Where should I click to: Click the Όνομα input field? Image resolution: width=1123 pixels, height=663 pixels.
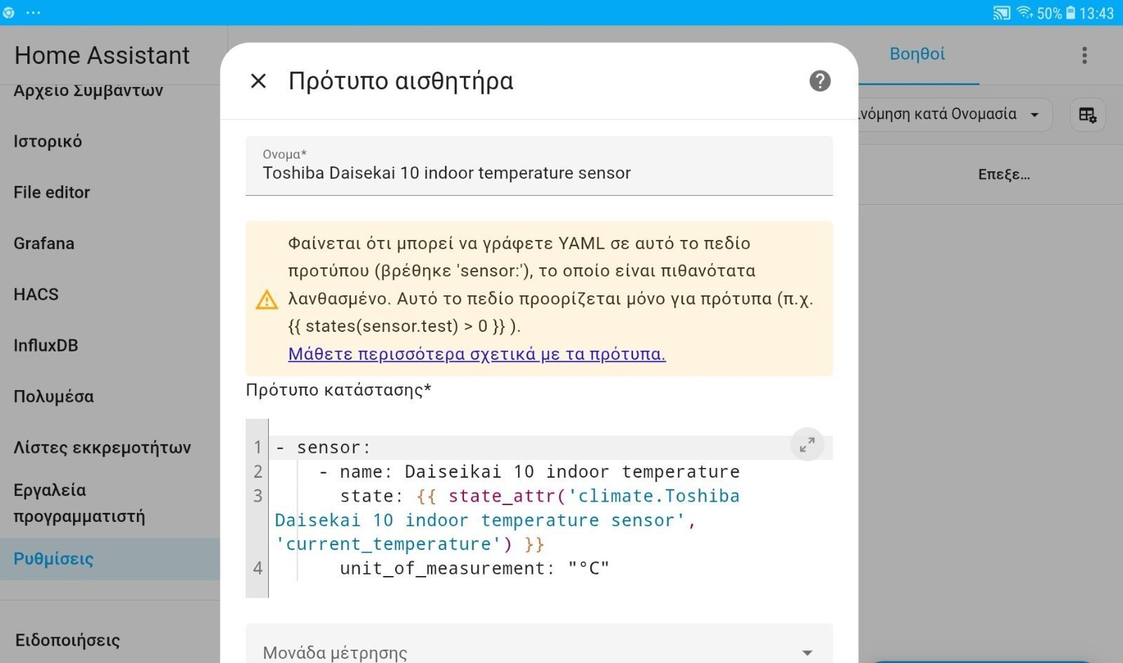pos(539,166)
